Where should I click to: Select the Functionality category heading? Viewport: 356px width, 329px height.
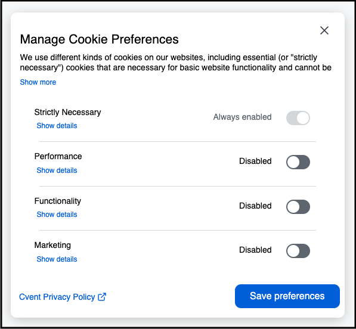pos(58,201)
